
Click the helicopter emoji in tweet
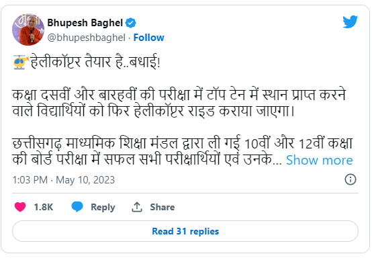tap(21, 62)
